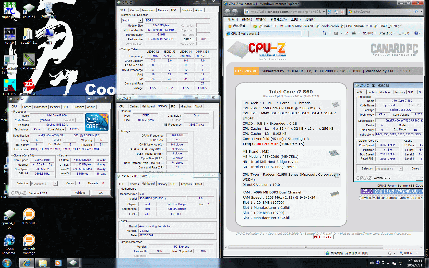This screenshot has width=429, height=268.
Task: Stop loading the page in IE
Action: click(x=342, y=12)
